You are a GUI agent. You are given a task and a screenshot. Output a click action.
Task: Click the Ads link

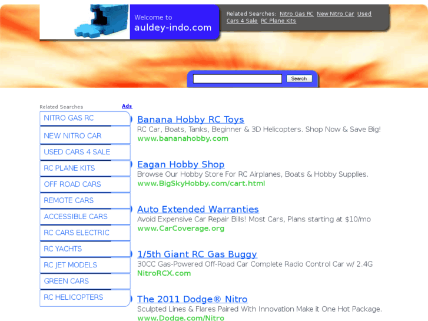tap(127, 106)
